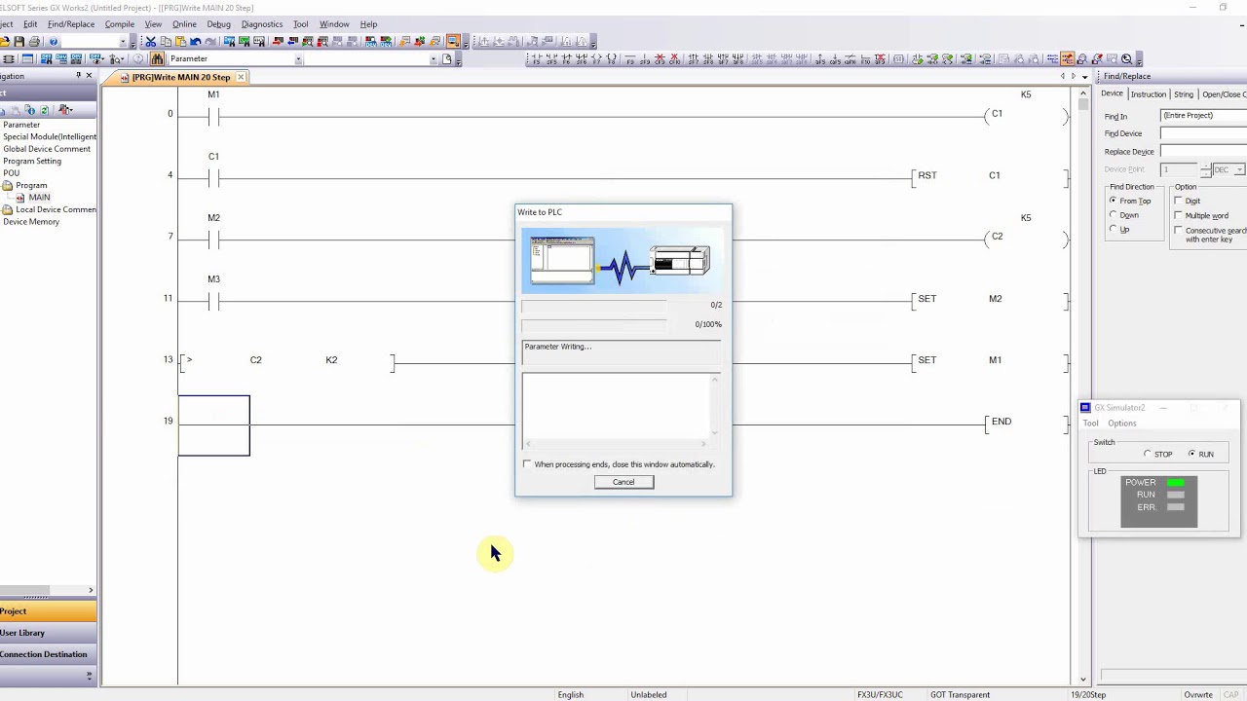Click the PRG file icon on MAIN tab

pyautogui.click(x=125, y=77)
